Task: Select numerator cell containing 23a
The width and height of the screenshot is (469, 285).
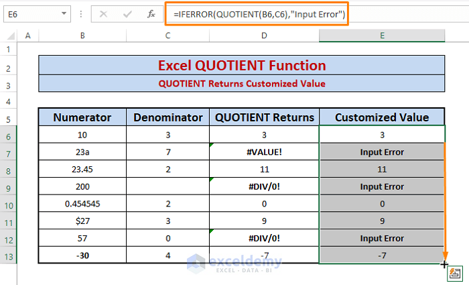Action: coord(82,152)
